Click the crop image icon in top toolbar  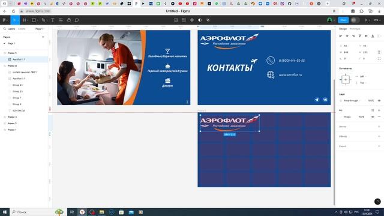tap(176, 20)
